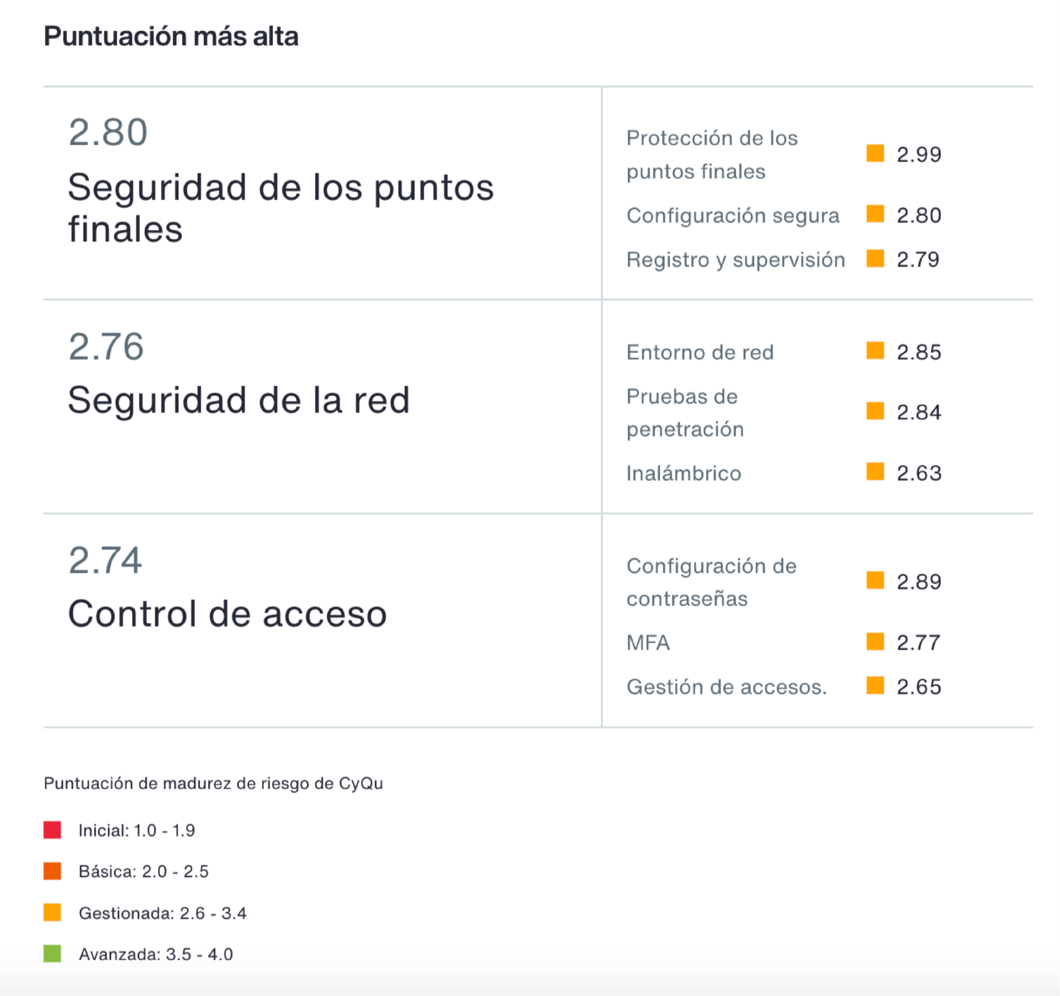
Task: Click orange indicator next to Inalámbrico
Action: 875,472
